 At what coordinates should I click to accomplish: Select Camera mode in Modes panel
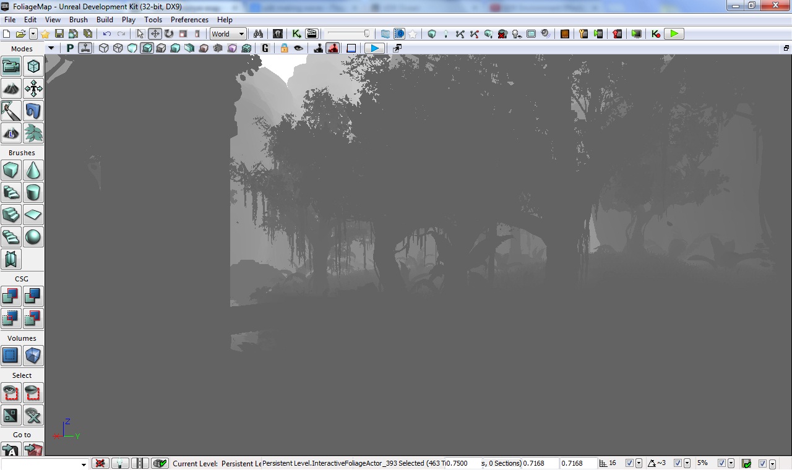11,66
